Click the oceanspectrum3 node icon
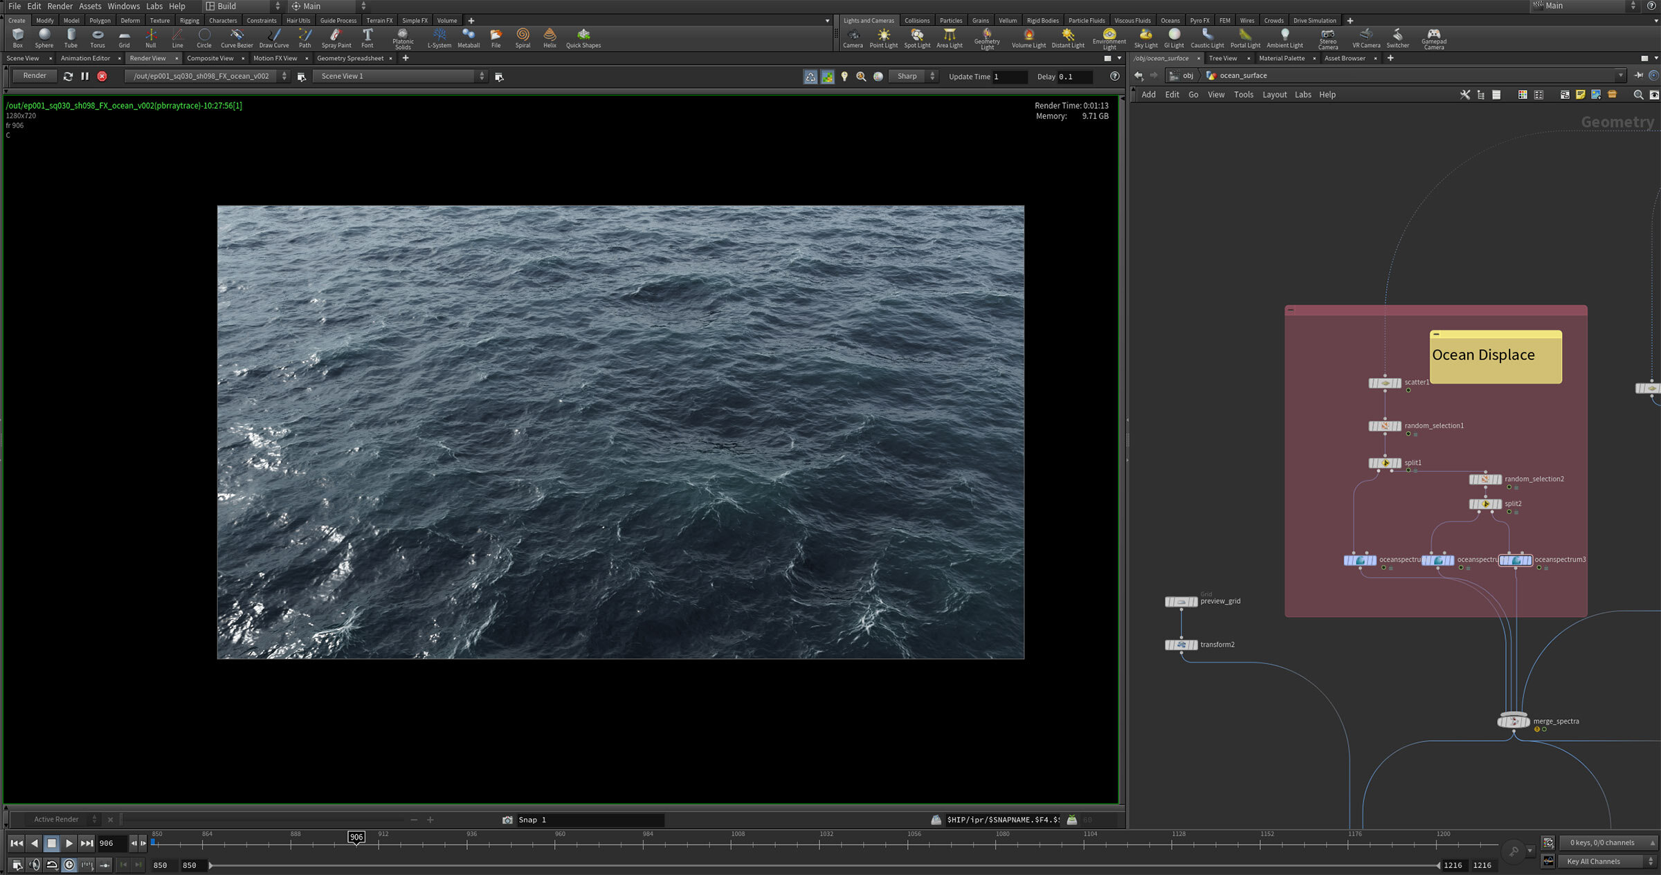 click(x=1515, y=560)
